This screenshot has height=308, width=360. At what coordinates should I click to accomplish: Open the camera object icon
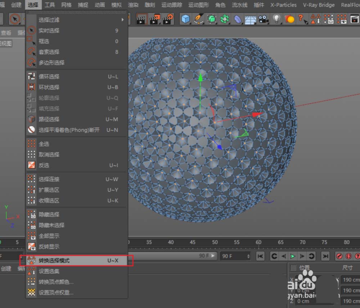tap(264, 19)
